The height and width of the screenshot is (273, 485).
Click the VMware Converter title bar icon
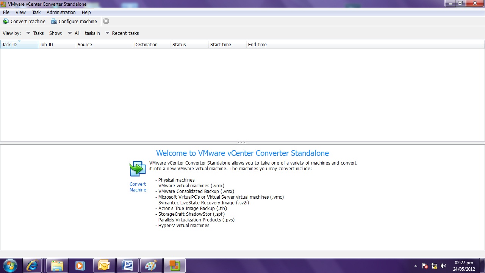click(x=3, y=4)
